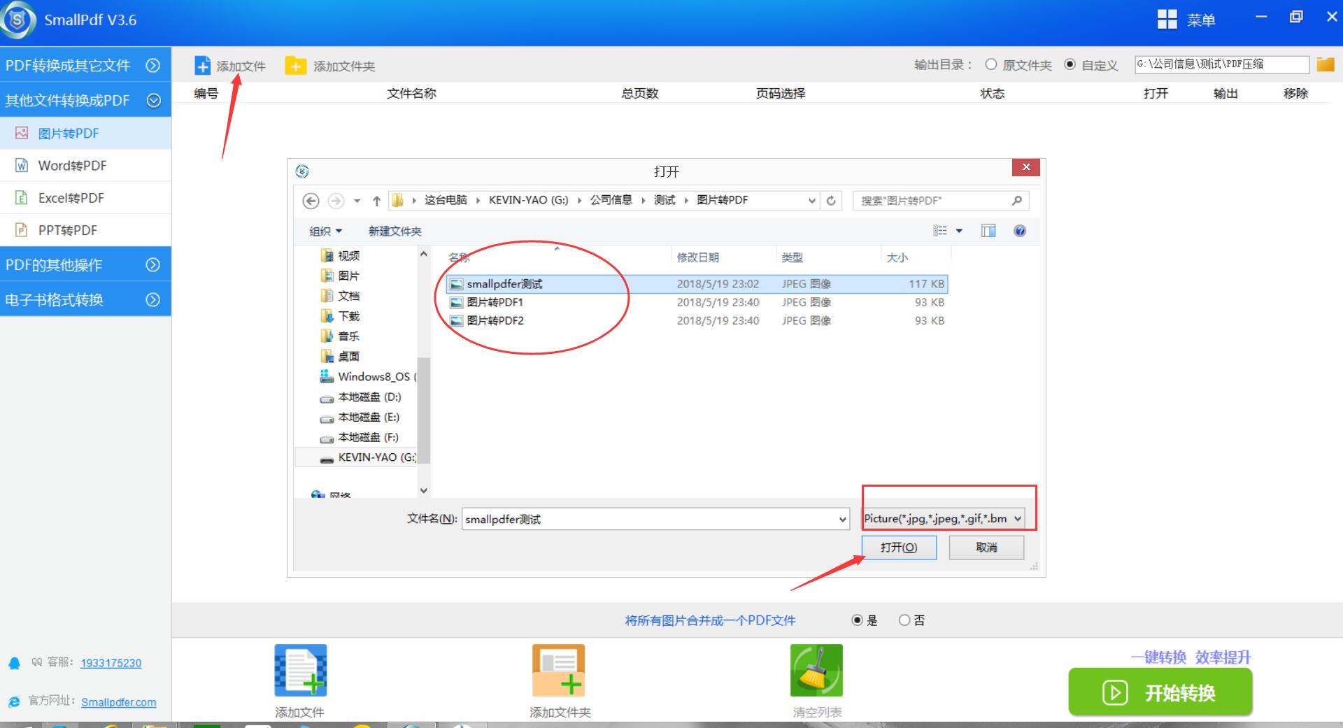The width and height of the screenshot is (1343, 728).
Task: Click the QQ 客服 penguin icon
Action: tap(14, 663)
